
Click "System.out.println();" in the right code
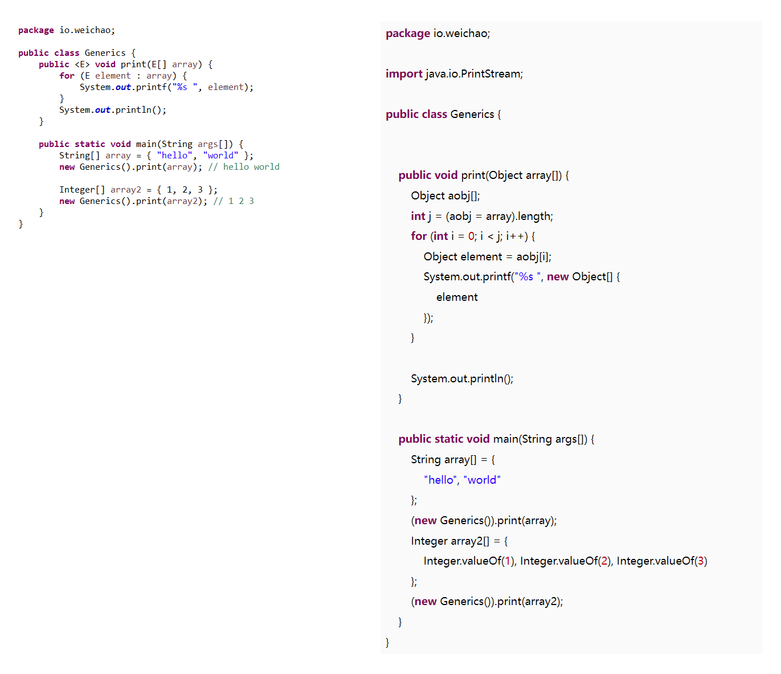(461, 379)
